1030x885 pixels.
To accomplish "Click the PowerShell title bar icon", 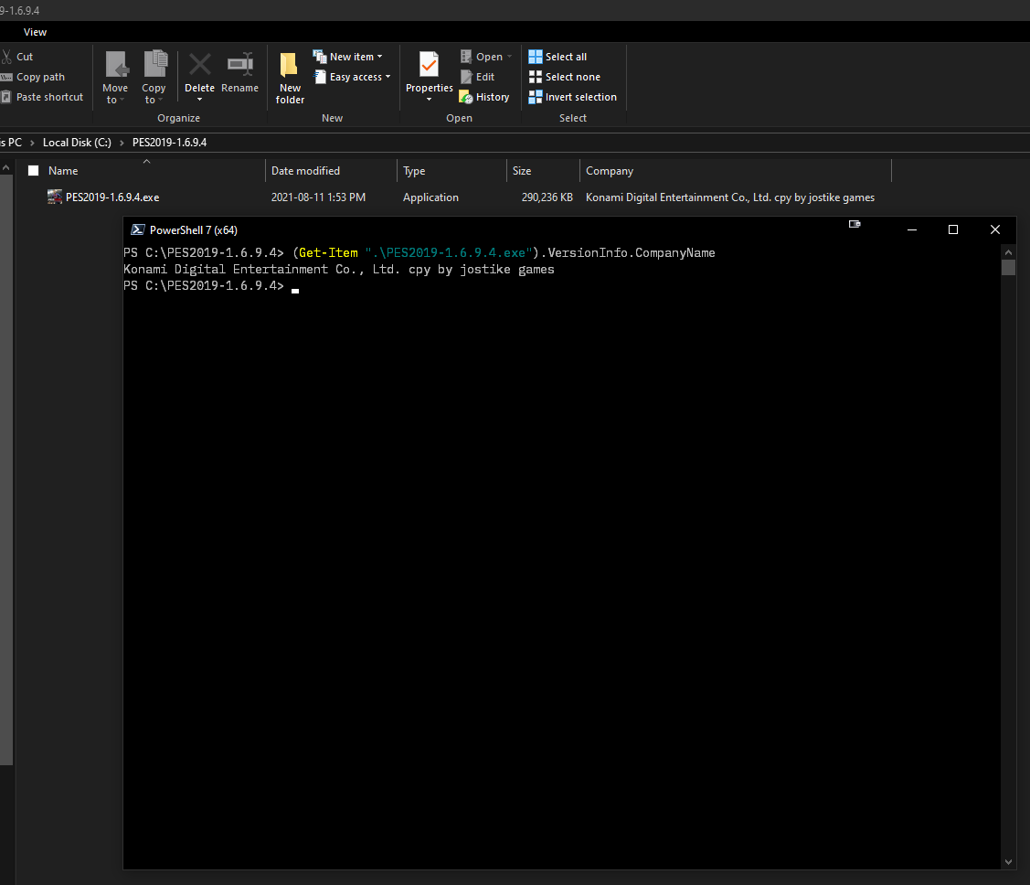I will tap(137, 230).
